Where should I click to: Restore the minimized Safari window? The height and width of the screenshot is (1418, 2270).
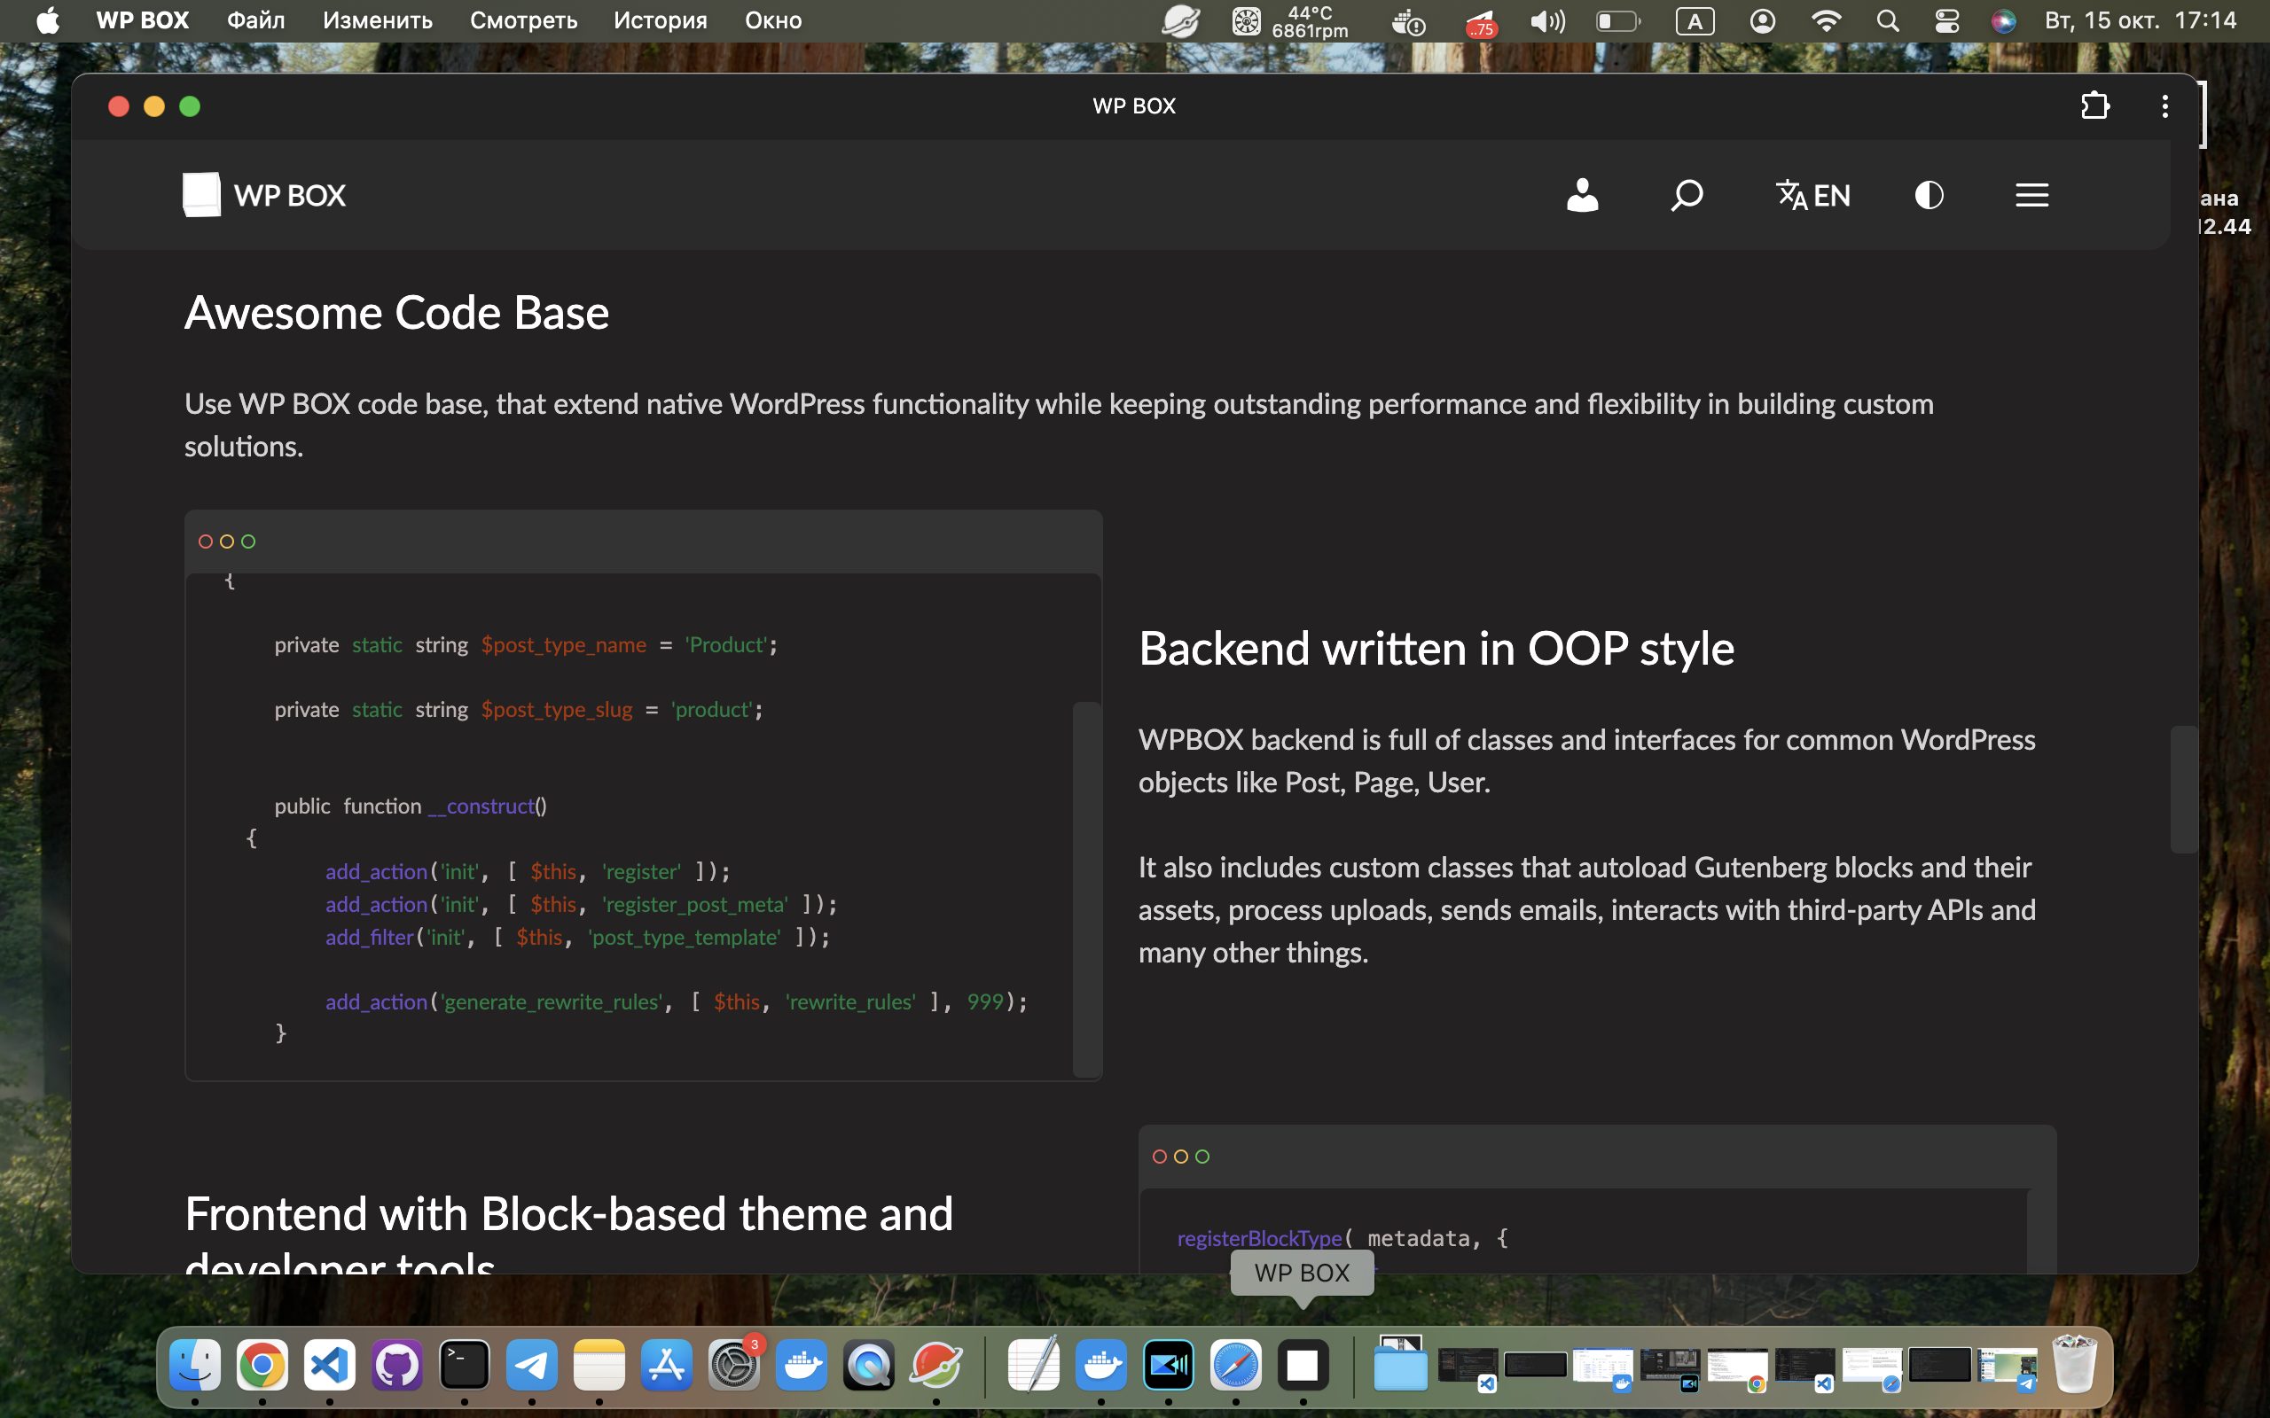[1872, 1367]
